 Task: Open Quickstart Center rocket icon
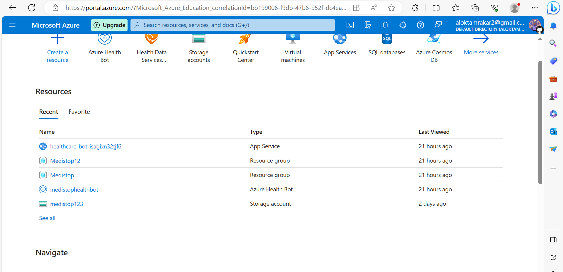246,39
